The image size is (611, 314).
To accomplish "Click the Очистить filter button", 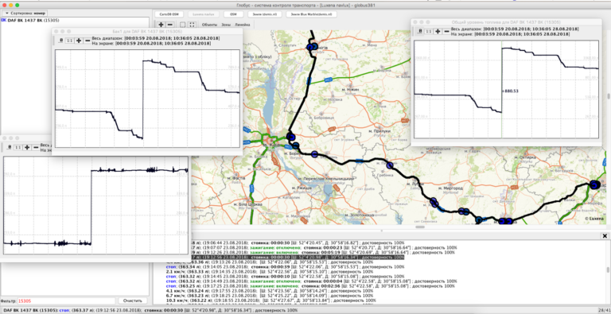I will point(133,300).
